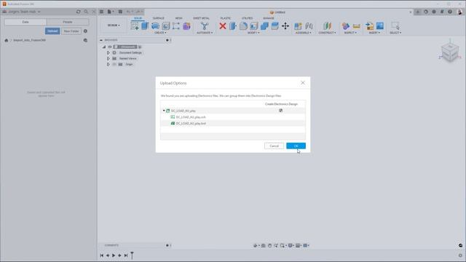Collapse the DC_LOAD electronics design group

pos(164,111)
